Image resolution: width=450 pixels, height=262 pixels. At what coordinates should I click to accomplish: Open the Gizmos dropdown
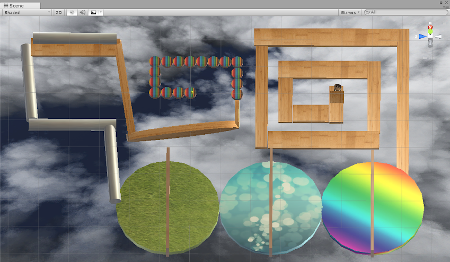(x=350, y=12)
